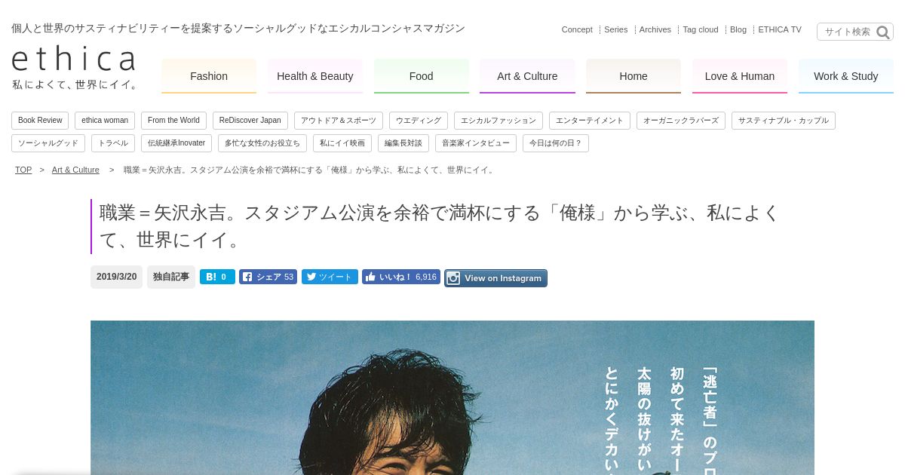Open the Concept link in top menu

(x=577, y=29)
